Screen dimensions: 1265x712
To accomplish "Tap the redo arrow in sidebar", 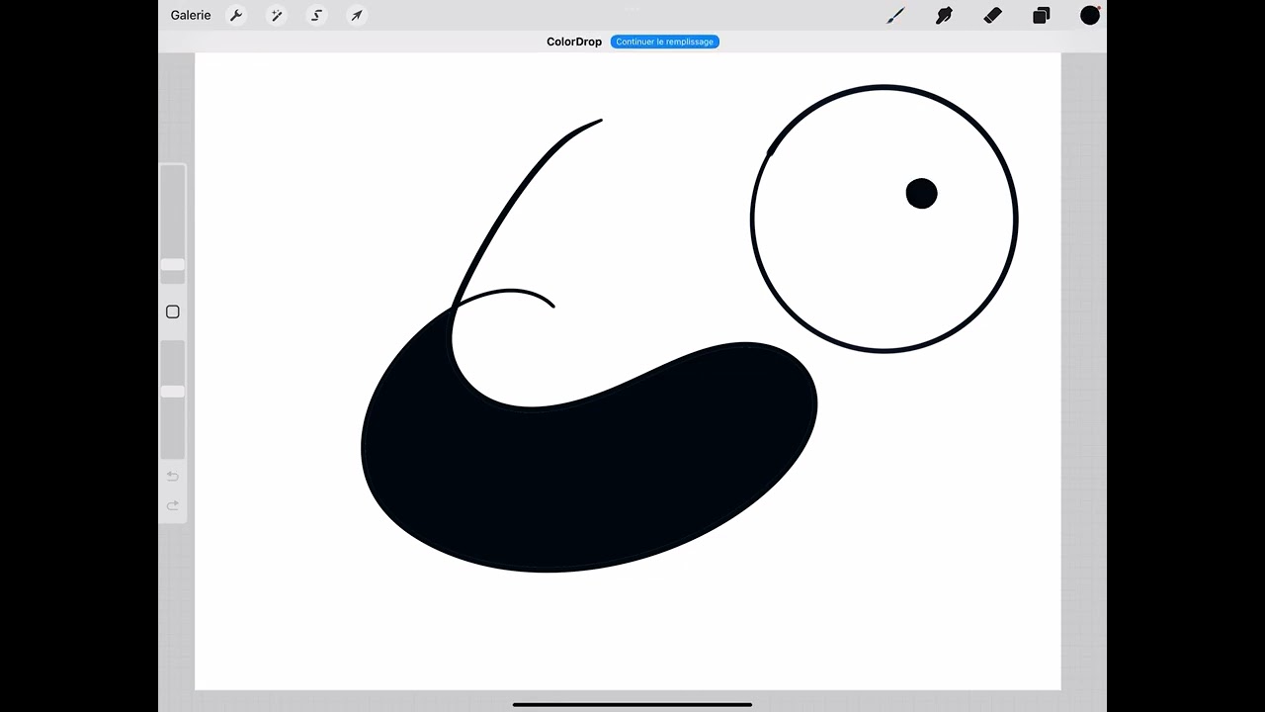I will 173,505.
